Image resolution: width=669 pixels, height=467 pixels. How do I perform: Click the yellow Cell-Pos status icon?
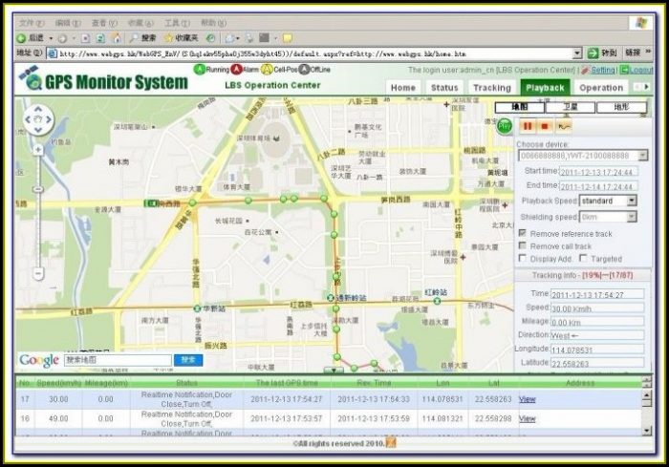pos(267,70)
